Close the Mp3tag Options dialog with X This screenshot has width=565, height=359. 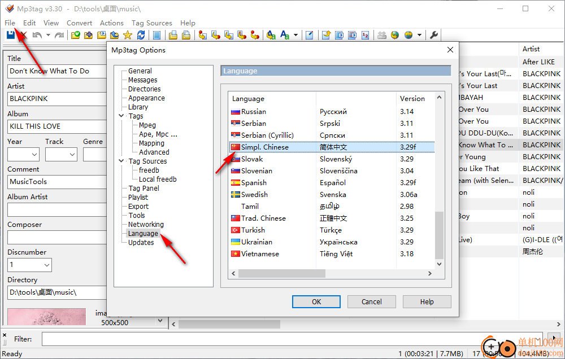pos(450,50)
